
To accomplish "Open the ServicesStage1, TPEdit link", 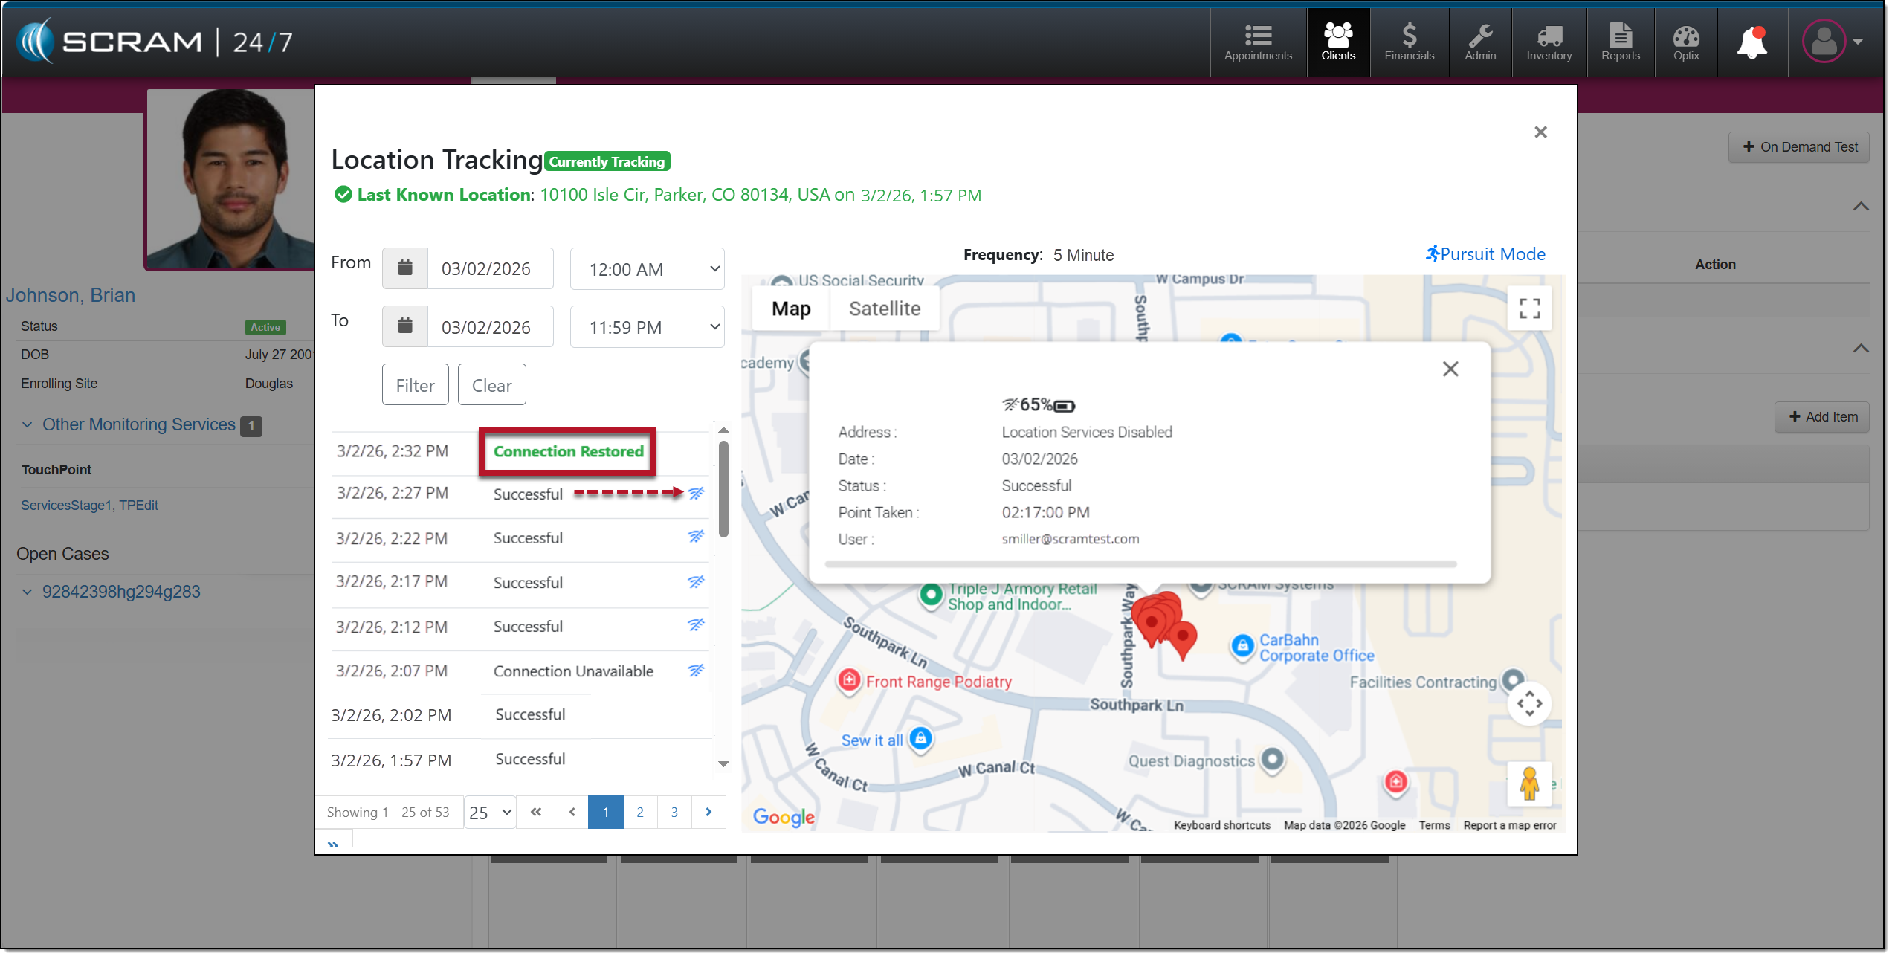I will 89,506.
